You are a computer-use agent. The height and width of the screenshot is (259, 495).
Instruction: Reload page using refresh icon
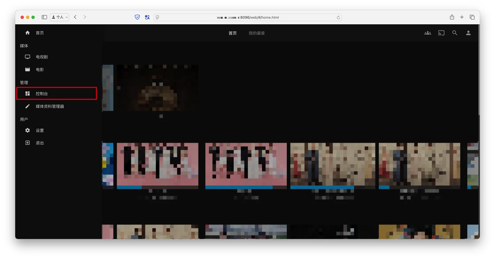(338, 18)
